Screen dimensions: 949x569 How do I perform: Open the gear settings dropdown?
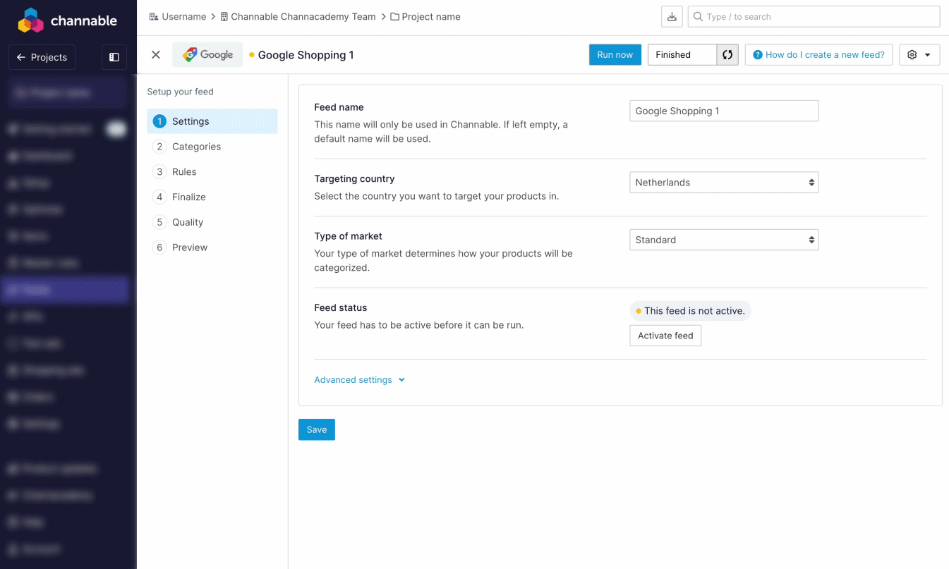coord(919,55)
